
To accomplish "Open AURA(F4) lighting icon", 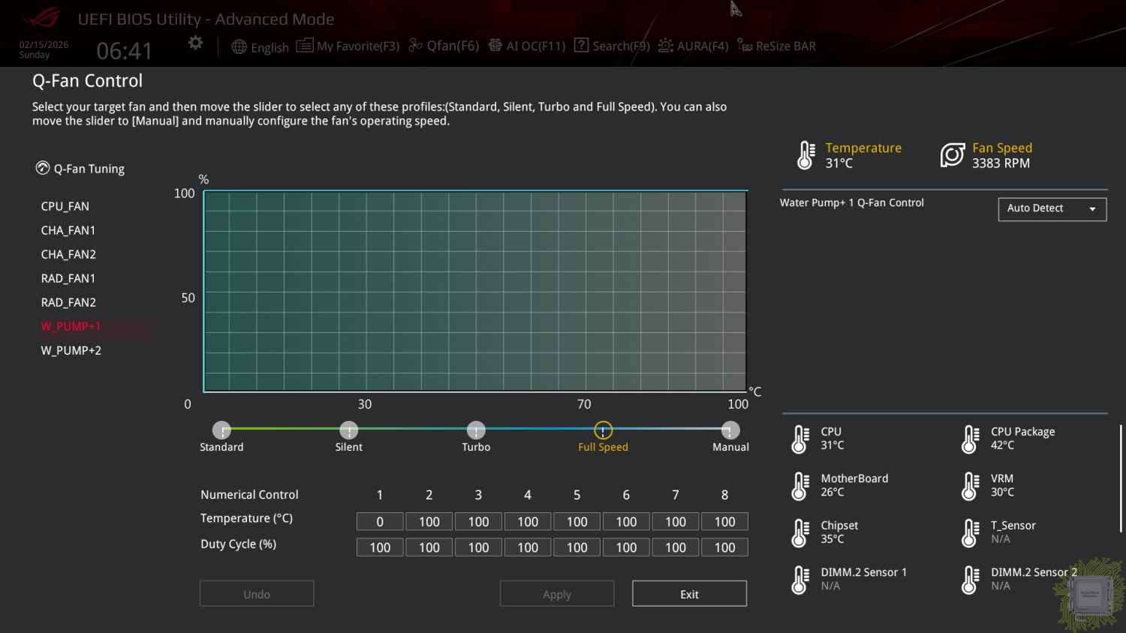I will [x=665, y=46].
